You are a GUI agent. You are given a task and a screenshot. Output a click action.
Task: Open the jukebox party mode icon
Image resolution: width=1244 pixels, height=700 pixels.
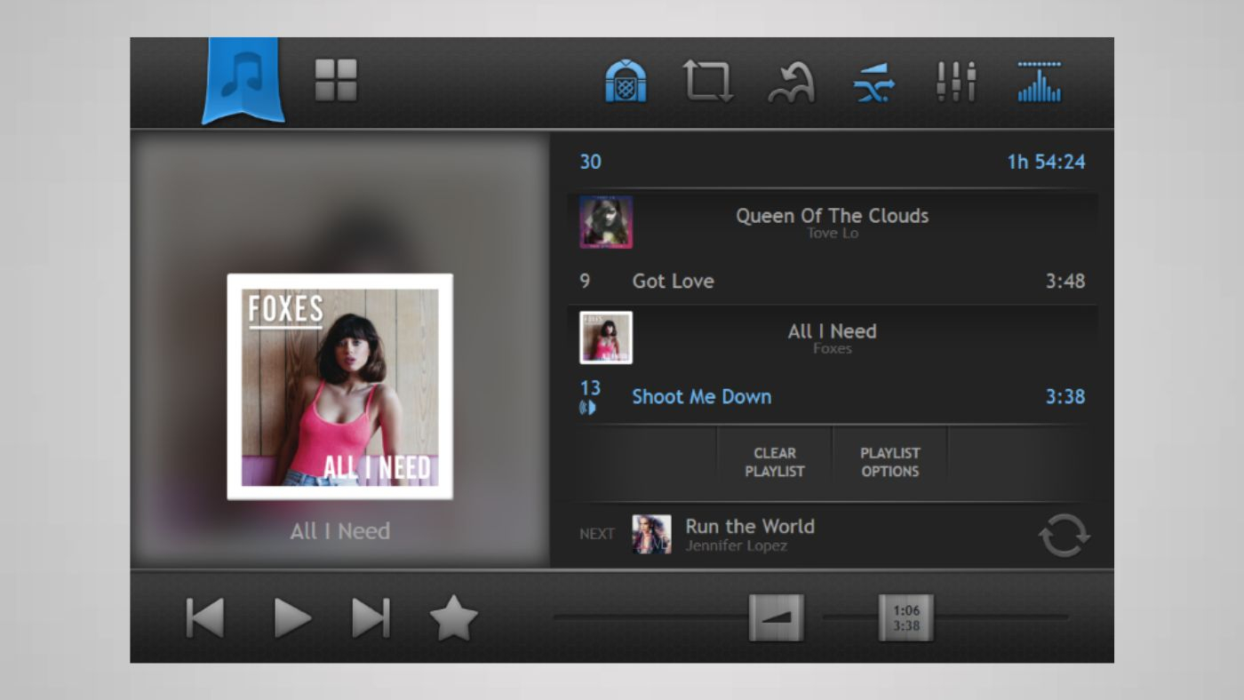[x=626, y=82]
